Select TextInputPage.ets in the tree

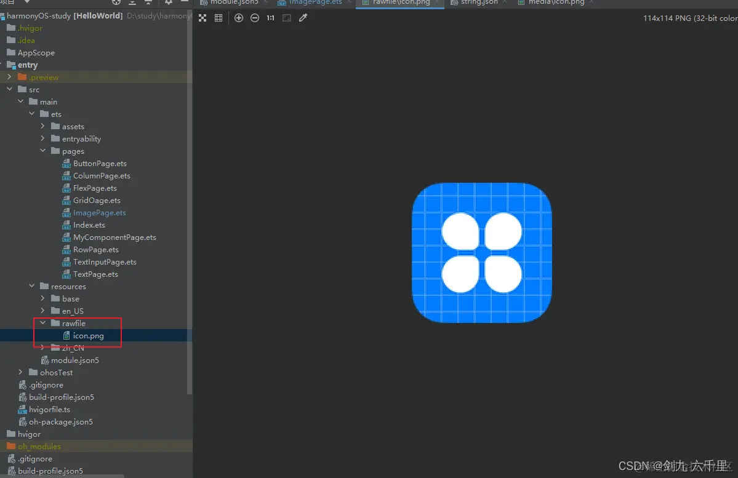105,262
